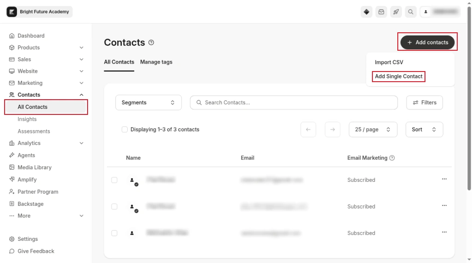Tick the second contact row checkbox
This screenshot has height=263, width=472.
click(x=114, y=206)
